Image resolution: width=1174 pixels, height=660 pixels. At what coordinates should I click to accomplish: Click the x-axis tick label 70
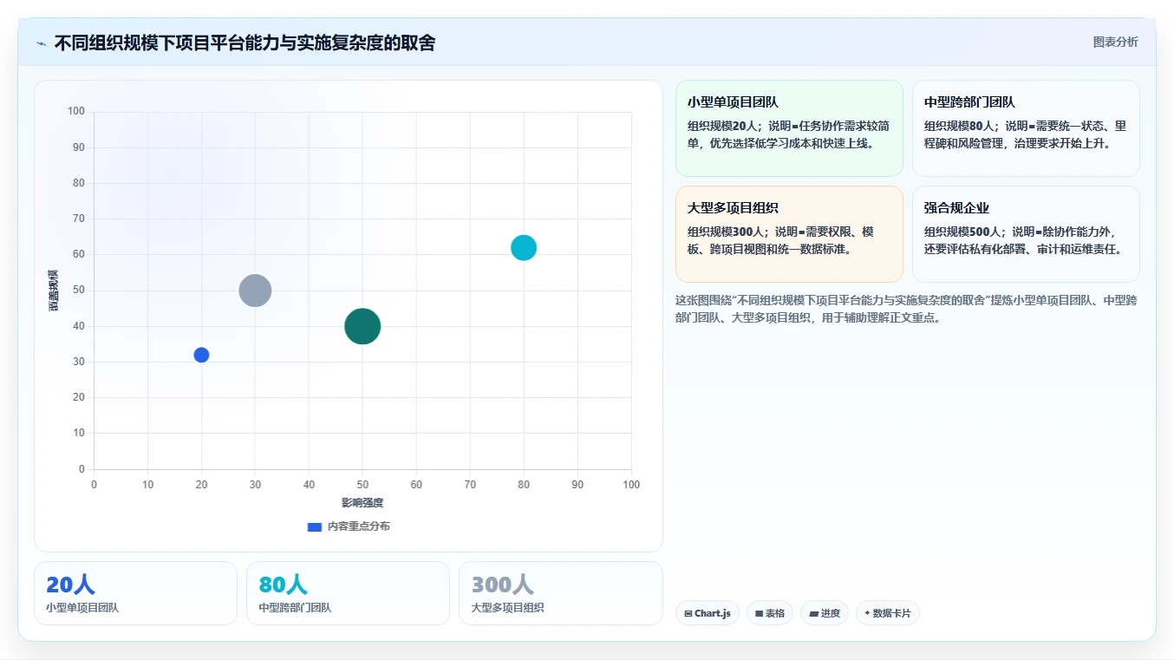[470, 485]
